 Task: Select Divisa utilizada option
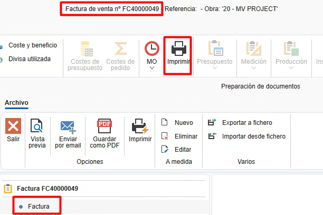point(30,59)
